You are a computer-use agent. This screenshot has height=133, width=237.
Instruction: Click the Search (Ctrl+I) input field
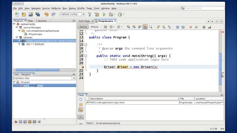click(x=204, y=8)
